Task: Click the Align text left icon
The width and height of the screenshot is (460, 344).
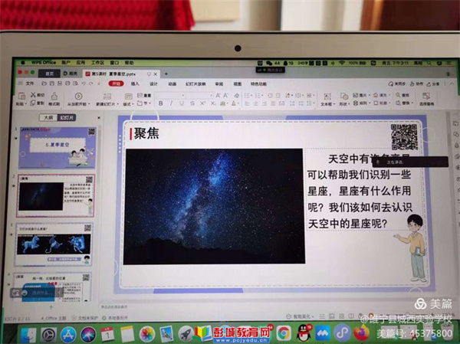Action: click(x=248, y=103)
